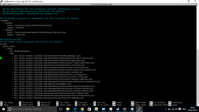The height and width of the screenshot is (112, 199).
Task: Click the 'Cut Text' nano shortcut
Action: [x=64, y=102]
